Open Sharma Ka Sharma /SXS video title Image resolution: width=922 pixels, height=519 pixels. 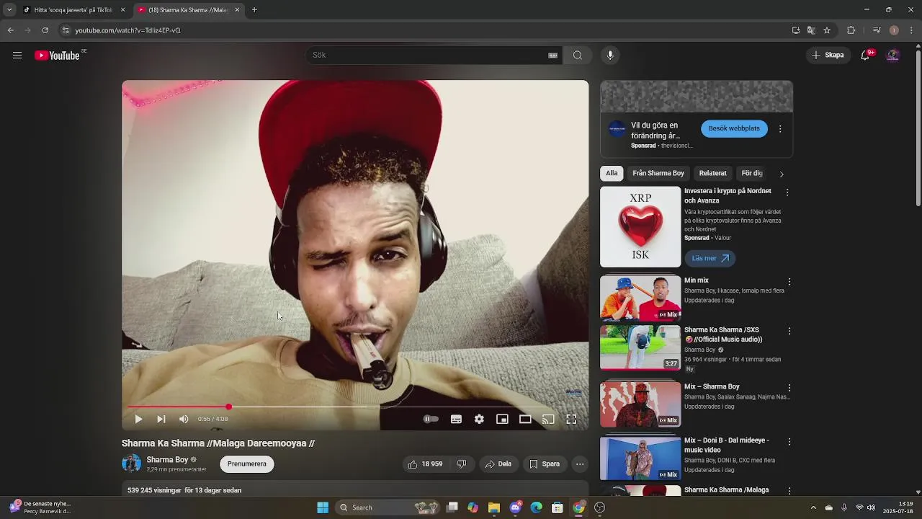pos(723,334)
